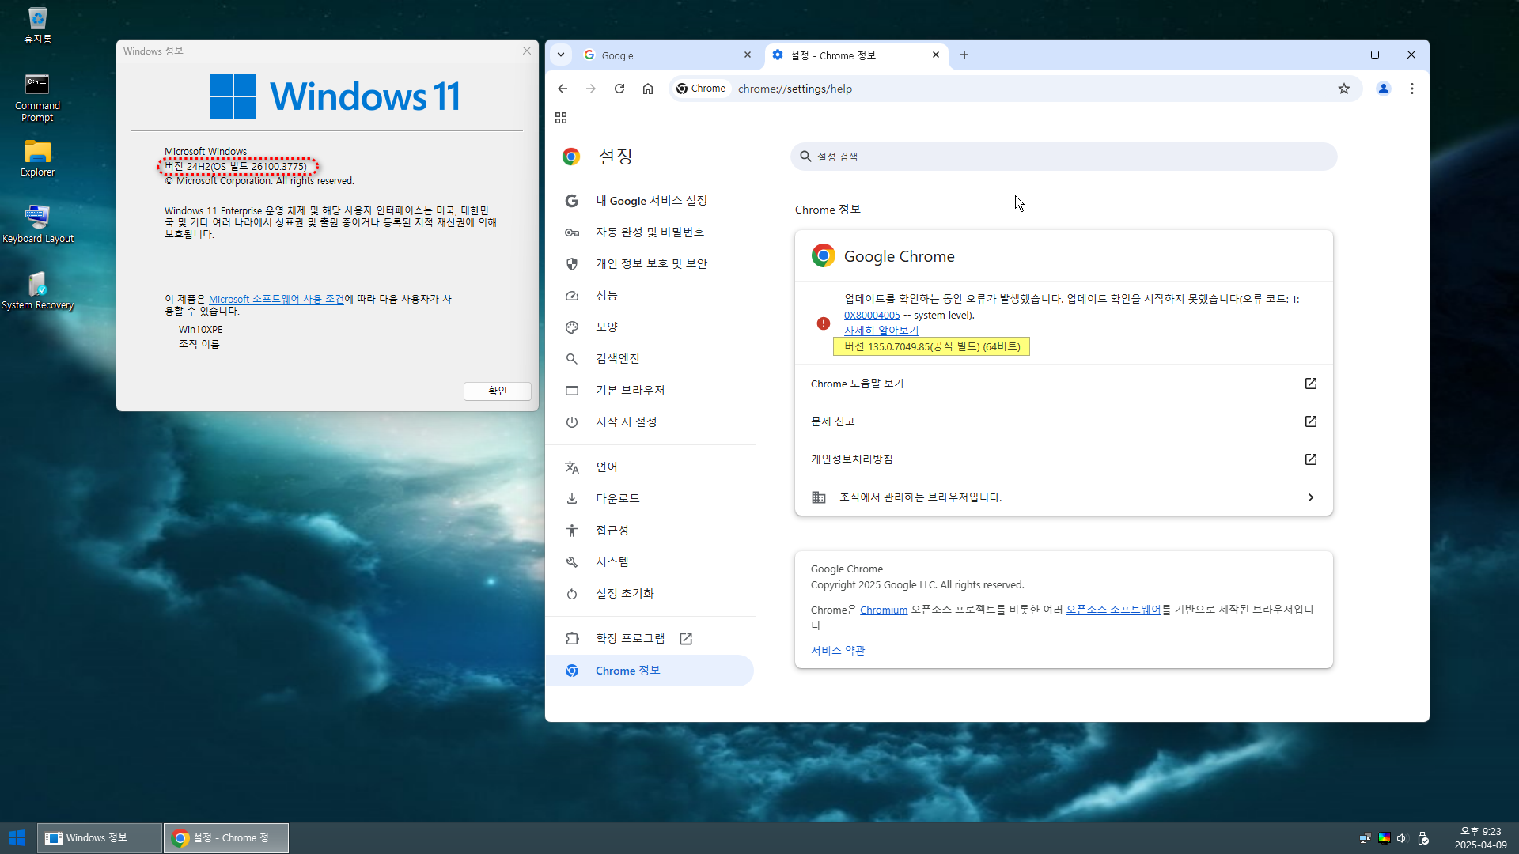Viewport: 1519px width, 854px height.
Task: Open a new tab with plus button
Action: coord(964,55)
